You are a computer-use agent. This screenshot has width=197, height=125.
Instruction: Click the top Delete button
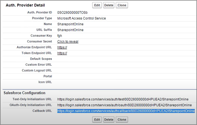tap(109, 5)
